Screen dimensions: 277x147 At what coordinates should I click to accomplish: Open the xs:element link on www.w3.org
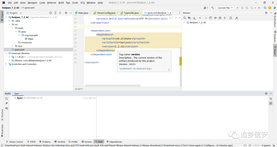(x=135, y=68)
